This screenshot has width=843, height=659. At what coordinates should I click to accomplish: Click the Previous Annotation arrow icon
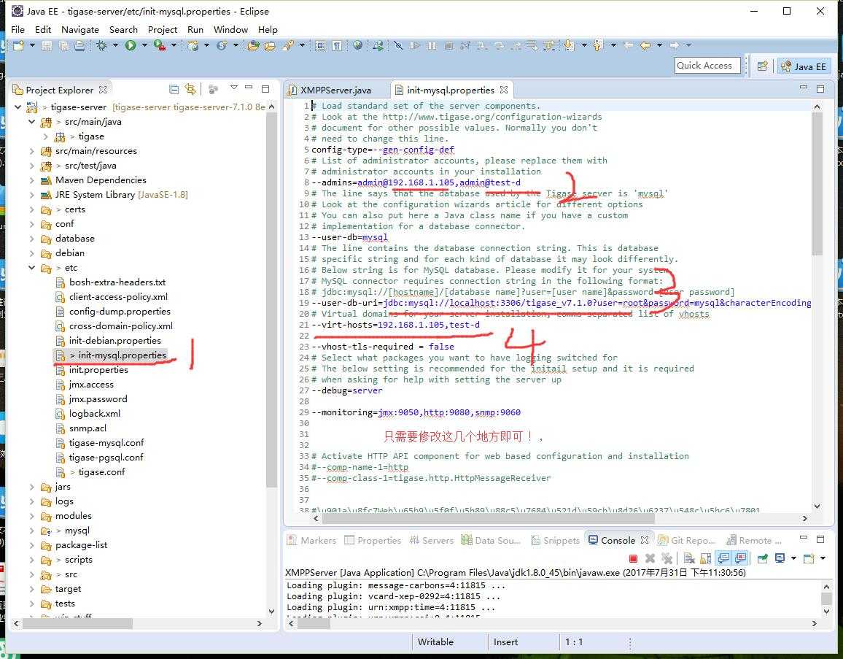(598, 46)
